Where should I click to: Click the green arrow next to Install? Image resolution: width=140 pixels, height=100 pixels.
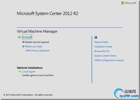coord(19,37)
